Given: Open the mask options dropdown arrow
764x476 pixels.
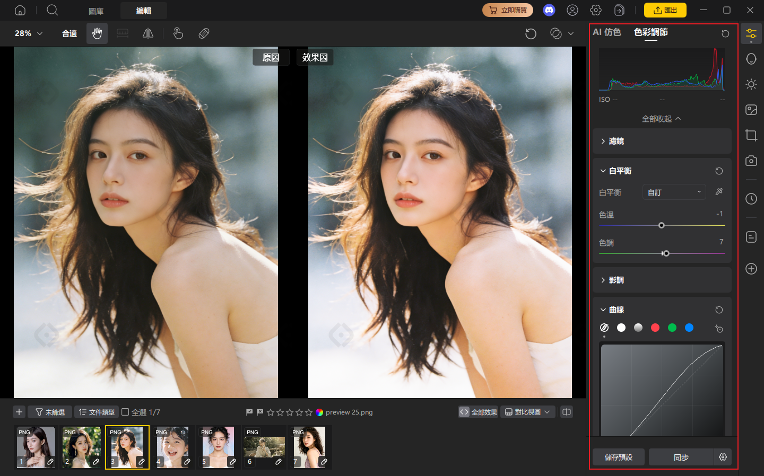Looking at the screenshot, I should pyautogui.click(x=571, y=33).
